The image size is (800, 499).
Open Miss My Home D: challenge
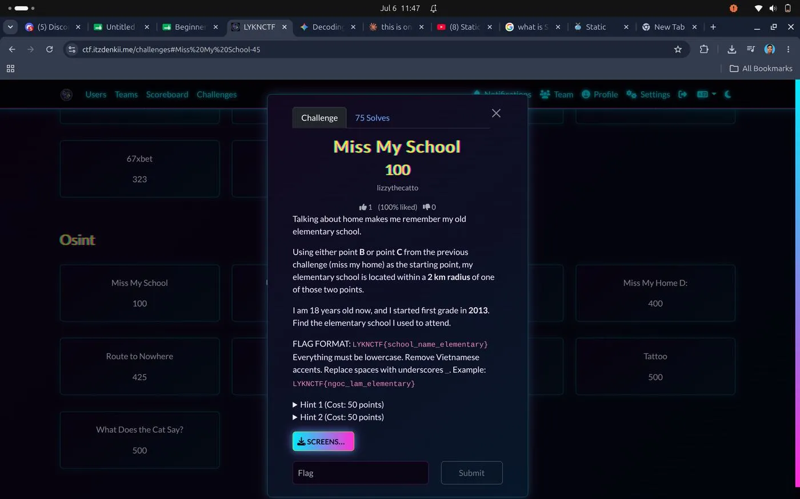click(655, 293)
